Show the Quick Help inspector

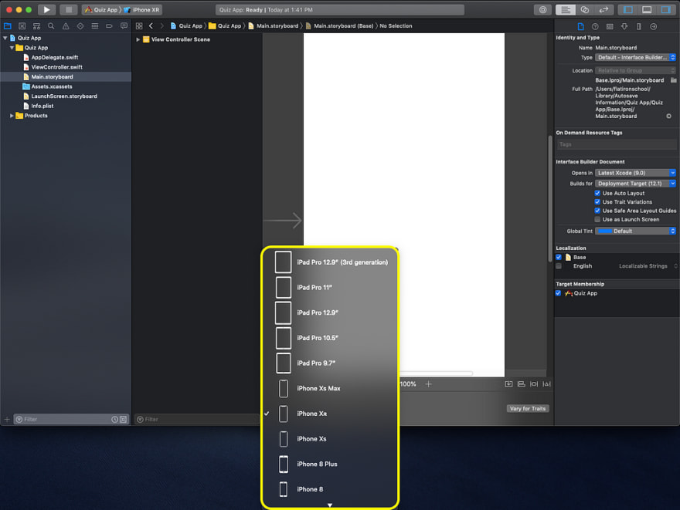click(x=595, y=26)
